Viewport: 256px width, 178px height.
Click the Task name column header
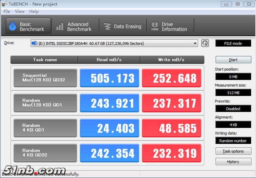(x=44, y=60)
